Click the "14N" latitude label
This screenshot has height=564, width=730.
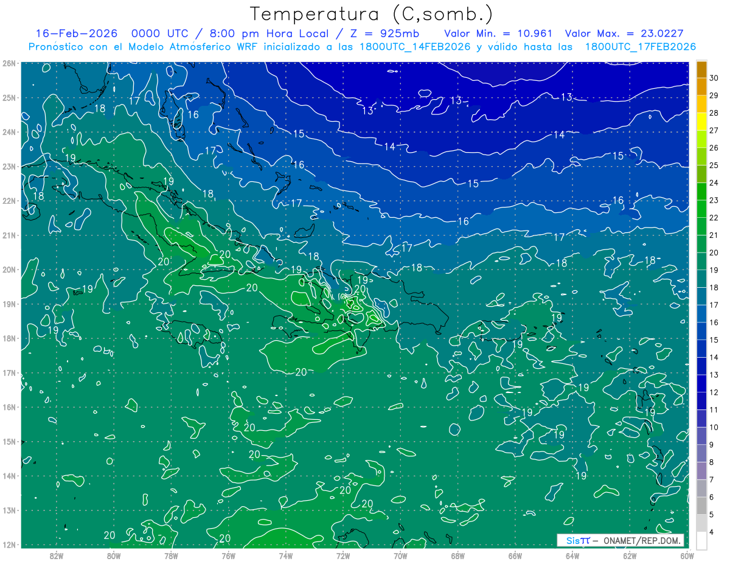pos(9,476)
